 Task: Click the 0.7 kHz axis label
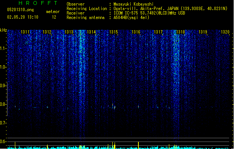pyautogui.click(x=3, y=123)
